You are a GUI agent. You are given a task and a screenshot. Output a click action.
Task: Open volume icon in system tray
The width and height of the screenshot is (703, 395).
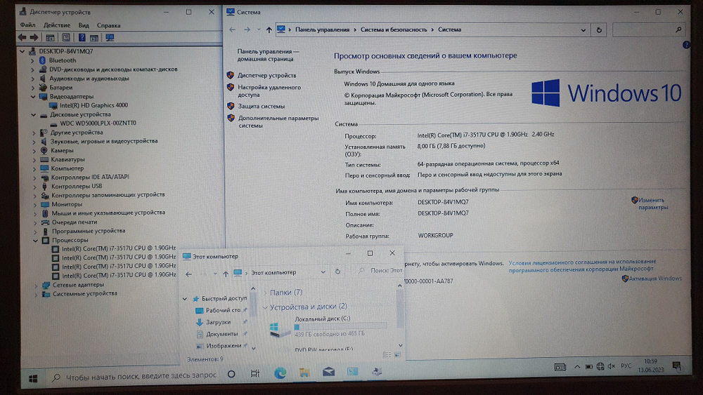(x=612, y=366)
